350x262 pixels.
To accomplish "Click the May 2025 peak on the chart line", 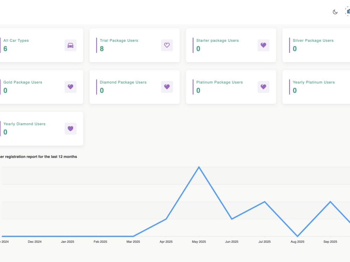I will point(199,167).
